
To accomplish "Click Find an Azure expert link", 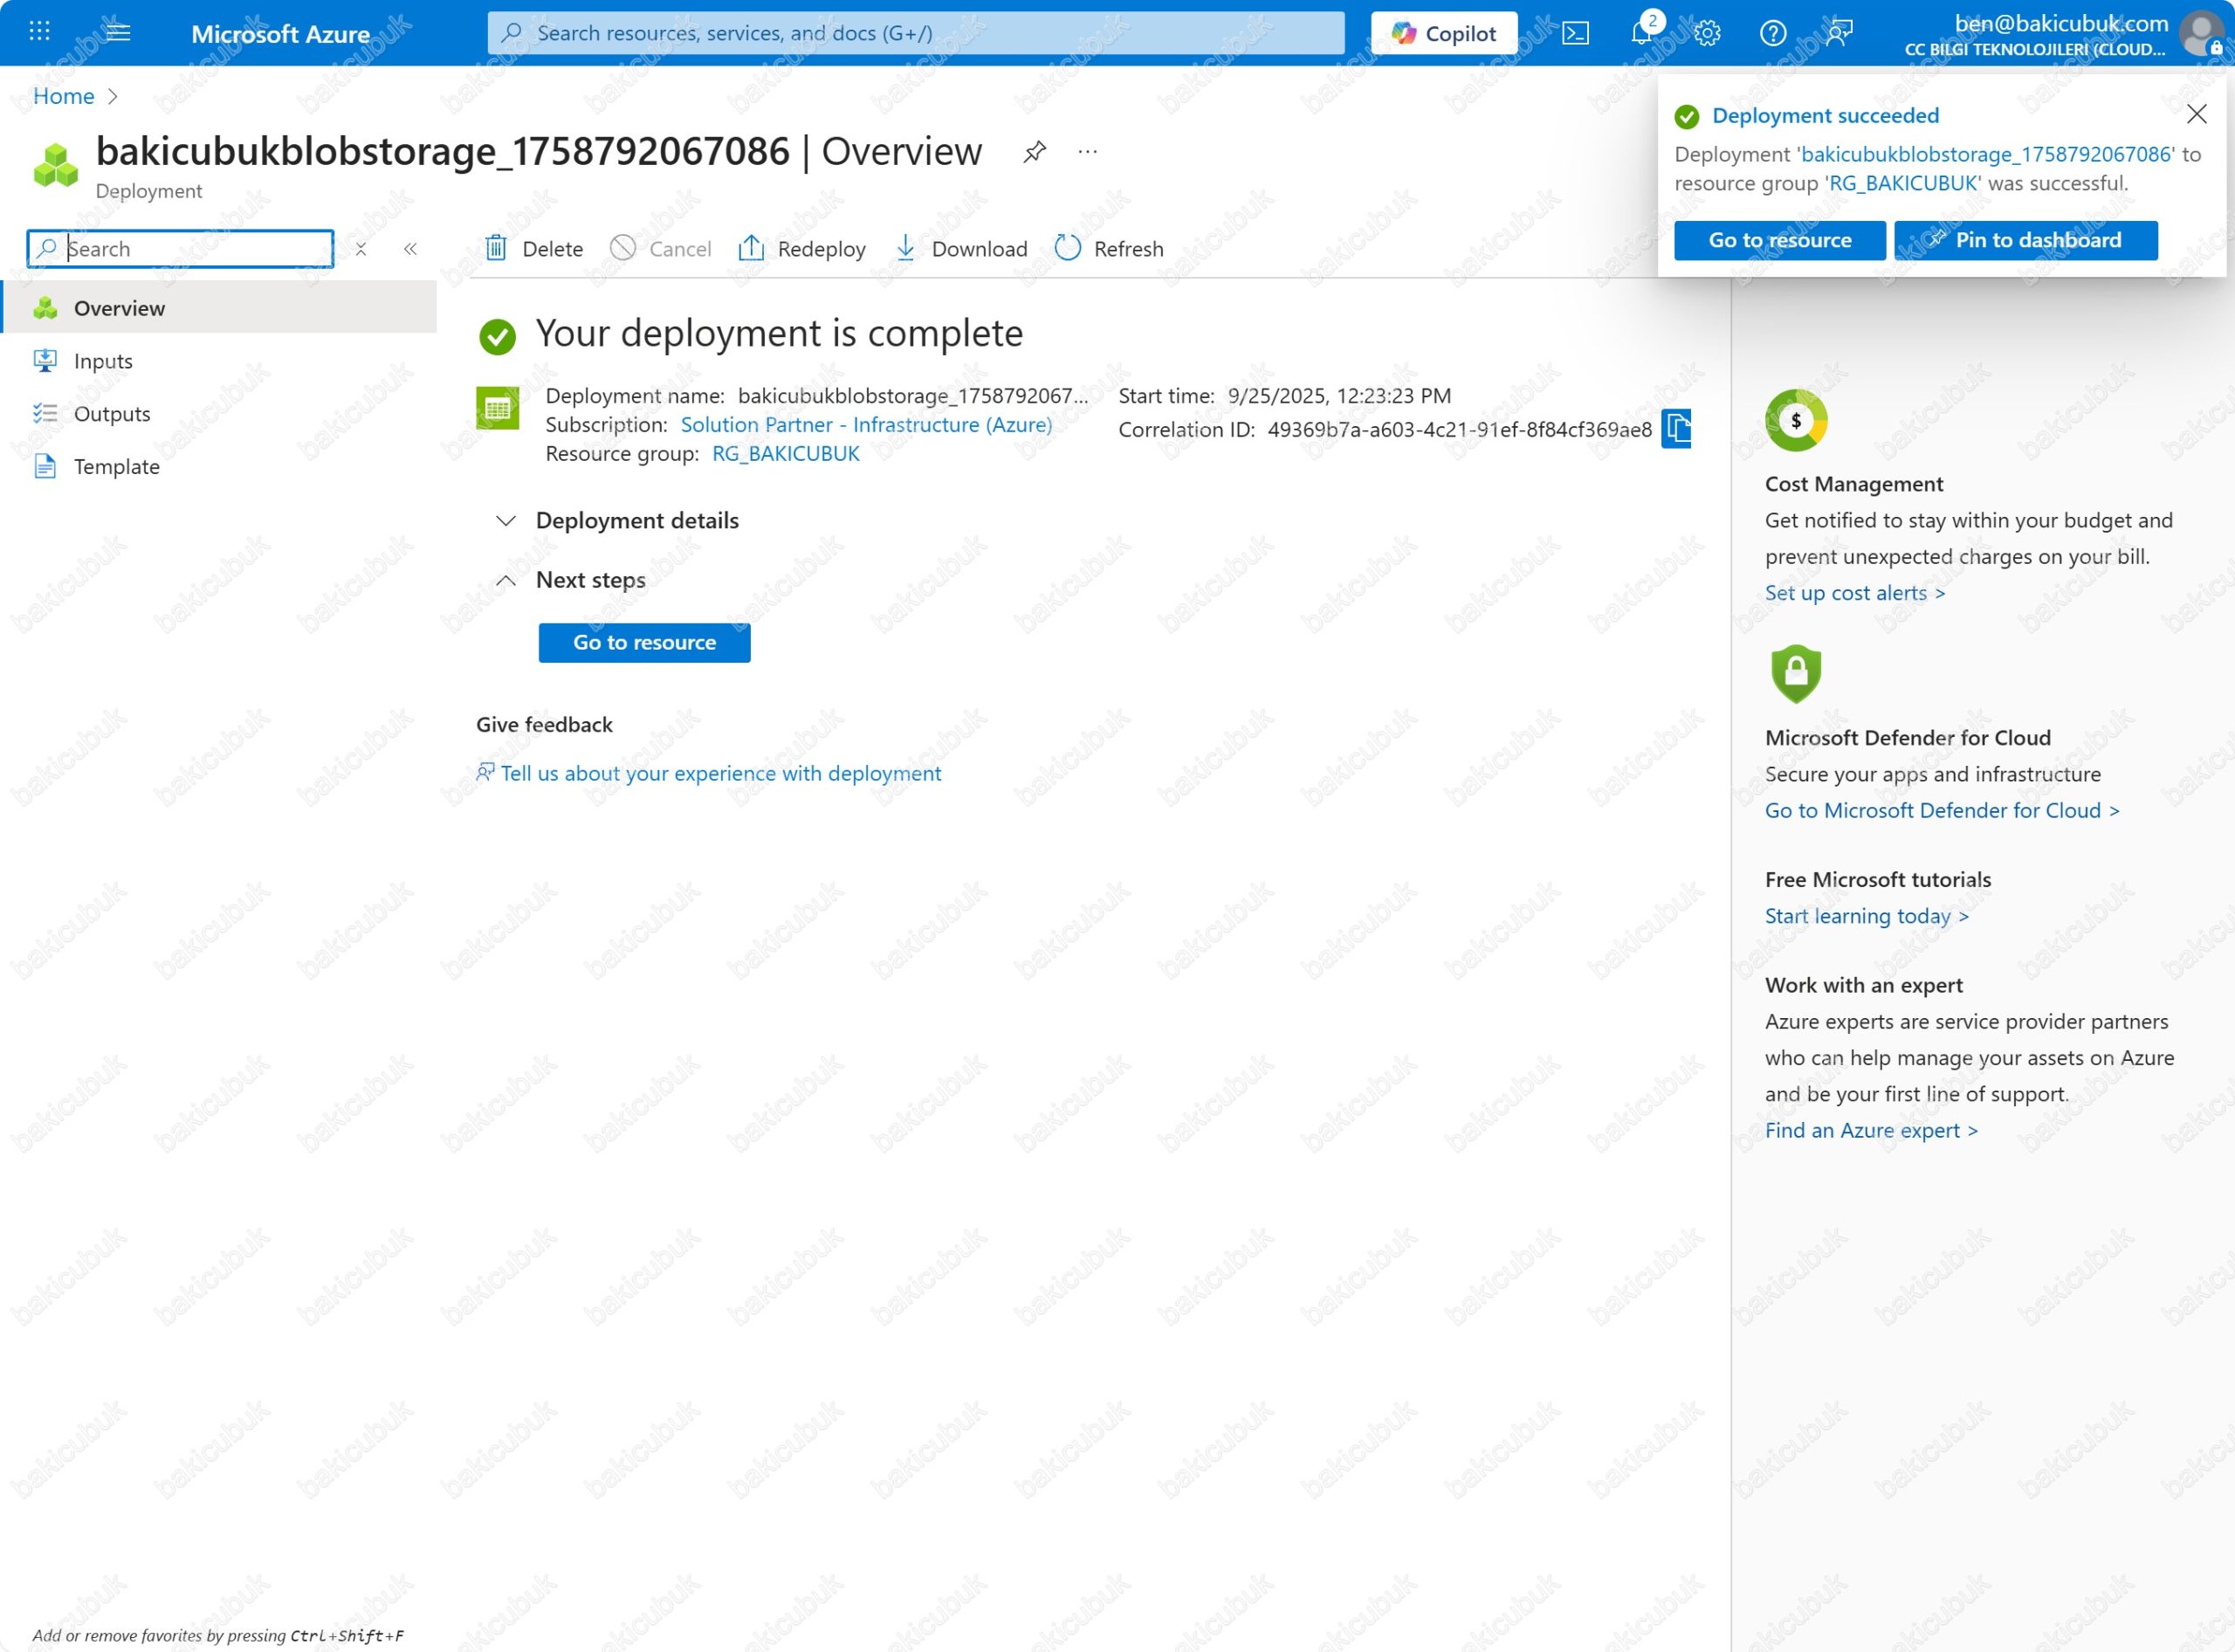I will pyautogui.click(x=1871, y=1130).
